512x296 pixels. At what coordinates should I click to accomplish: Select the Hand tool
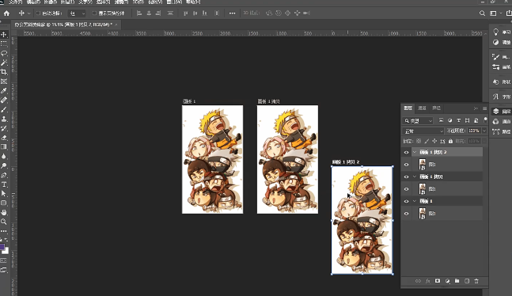[4, 212]
